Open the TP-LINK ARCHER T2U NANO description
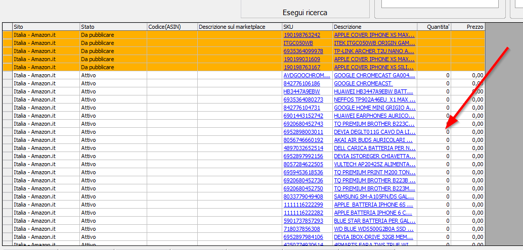The height and width of the screenshot is (250, 523). pyautogui.click(x=375, y=51)
